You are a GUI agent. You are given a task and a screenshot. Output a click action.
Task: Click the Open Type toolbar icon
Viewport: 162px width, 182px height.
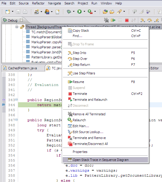pyautogui.click(x=105, y=12)
